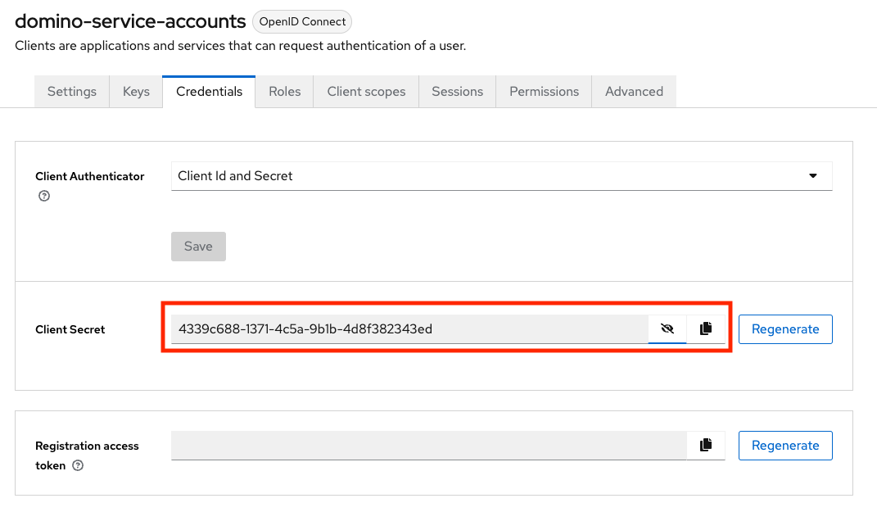This screenshot has height=530, width=877.
Task: Copy the Client Secret to clipboard
Action: coord(706,329)
